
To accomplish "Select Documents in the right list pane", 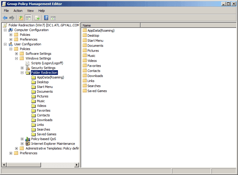I will pyautogui.click(x=95, y=46).
